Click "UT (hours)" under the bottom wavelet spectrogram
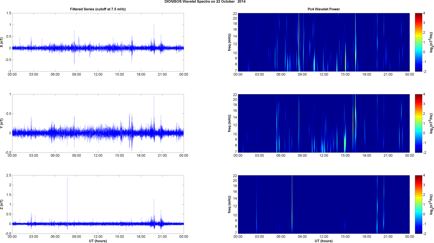The width and height of the screenshot is (434, 243). pos(324,241)
